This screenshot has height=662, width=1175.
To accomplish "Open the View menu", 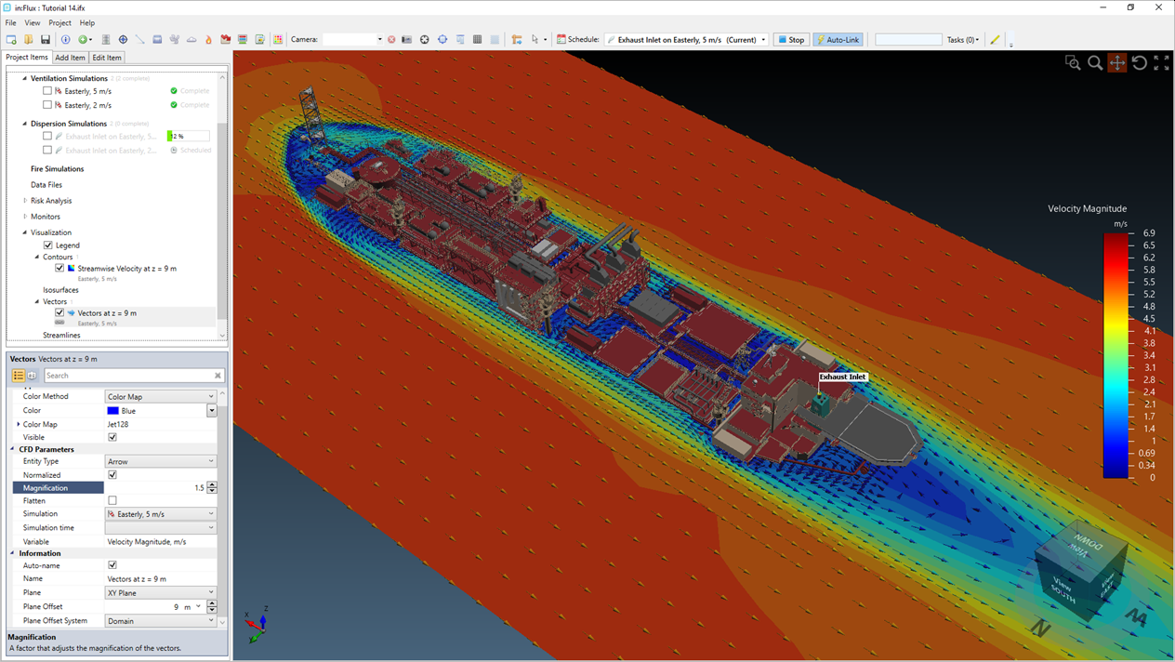I will (x=33, y=23).
